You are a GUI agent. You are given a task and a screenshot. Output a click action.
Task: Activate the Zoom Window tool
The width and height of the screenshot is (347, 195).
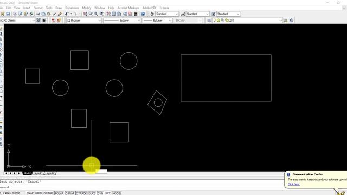click(97, 14)
